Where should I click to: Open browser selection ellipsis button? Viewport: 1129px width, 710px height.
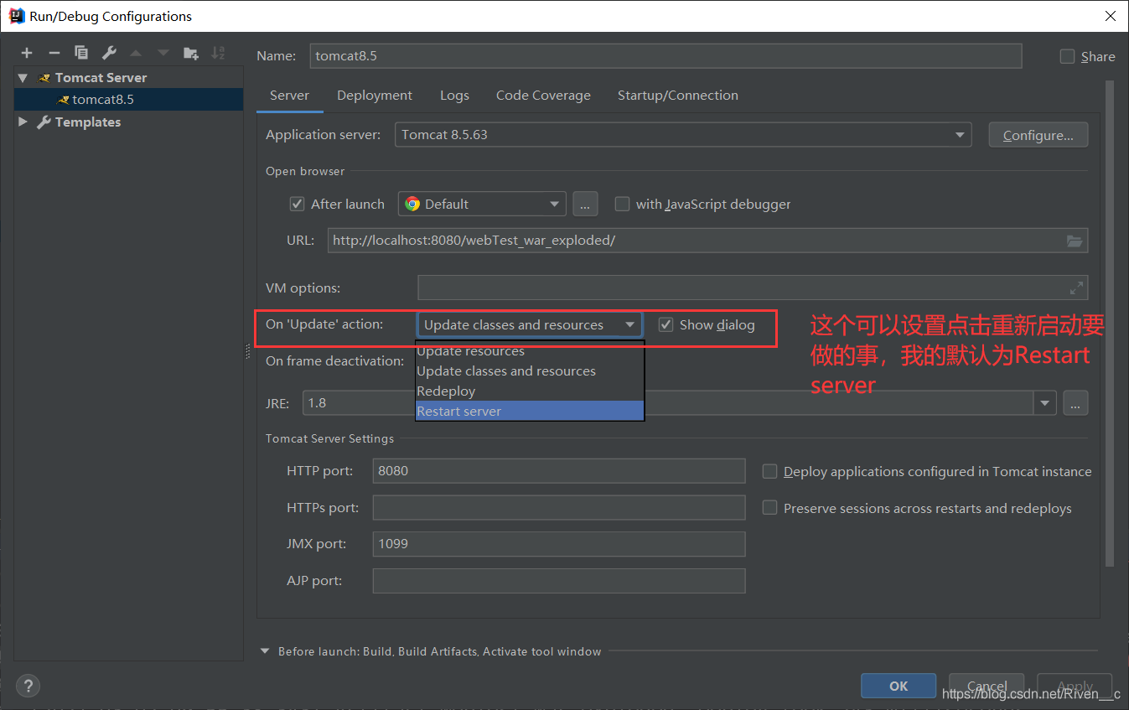pos(585,204)
